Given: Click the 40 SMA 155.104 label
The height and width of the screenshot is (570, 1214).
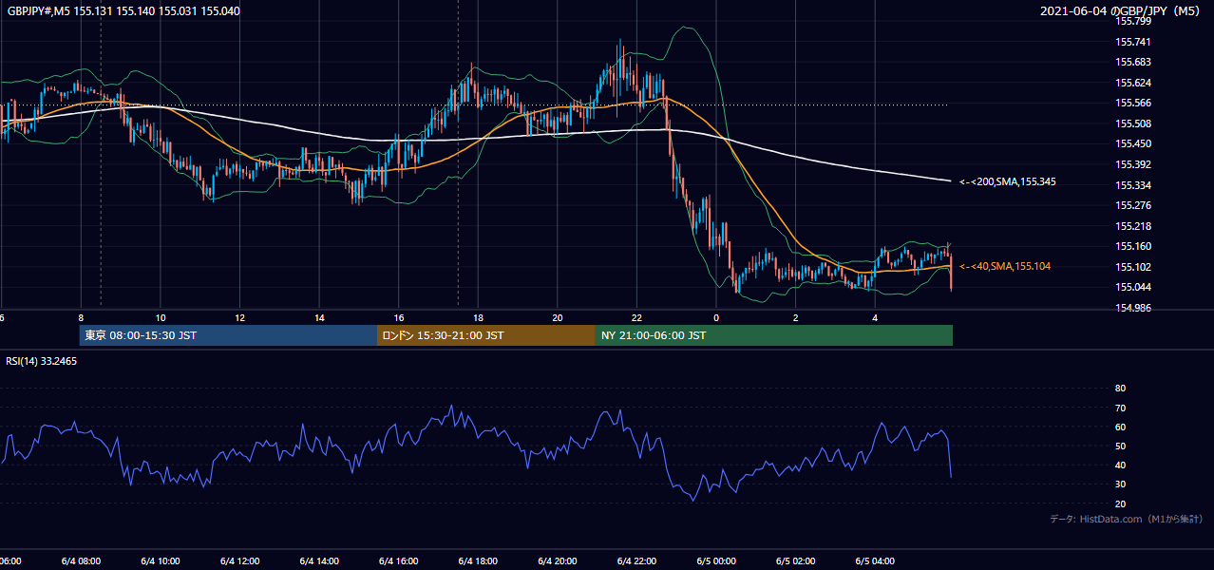Looking at the screenshot, I should 1004,267.
